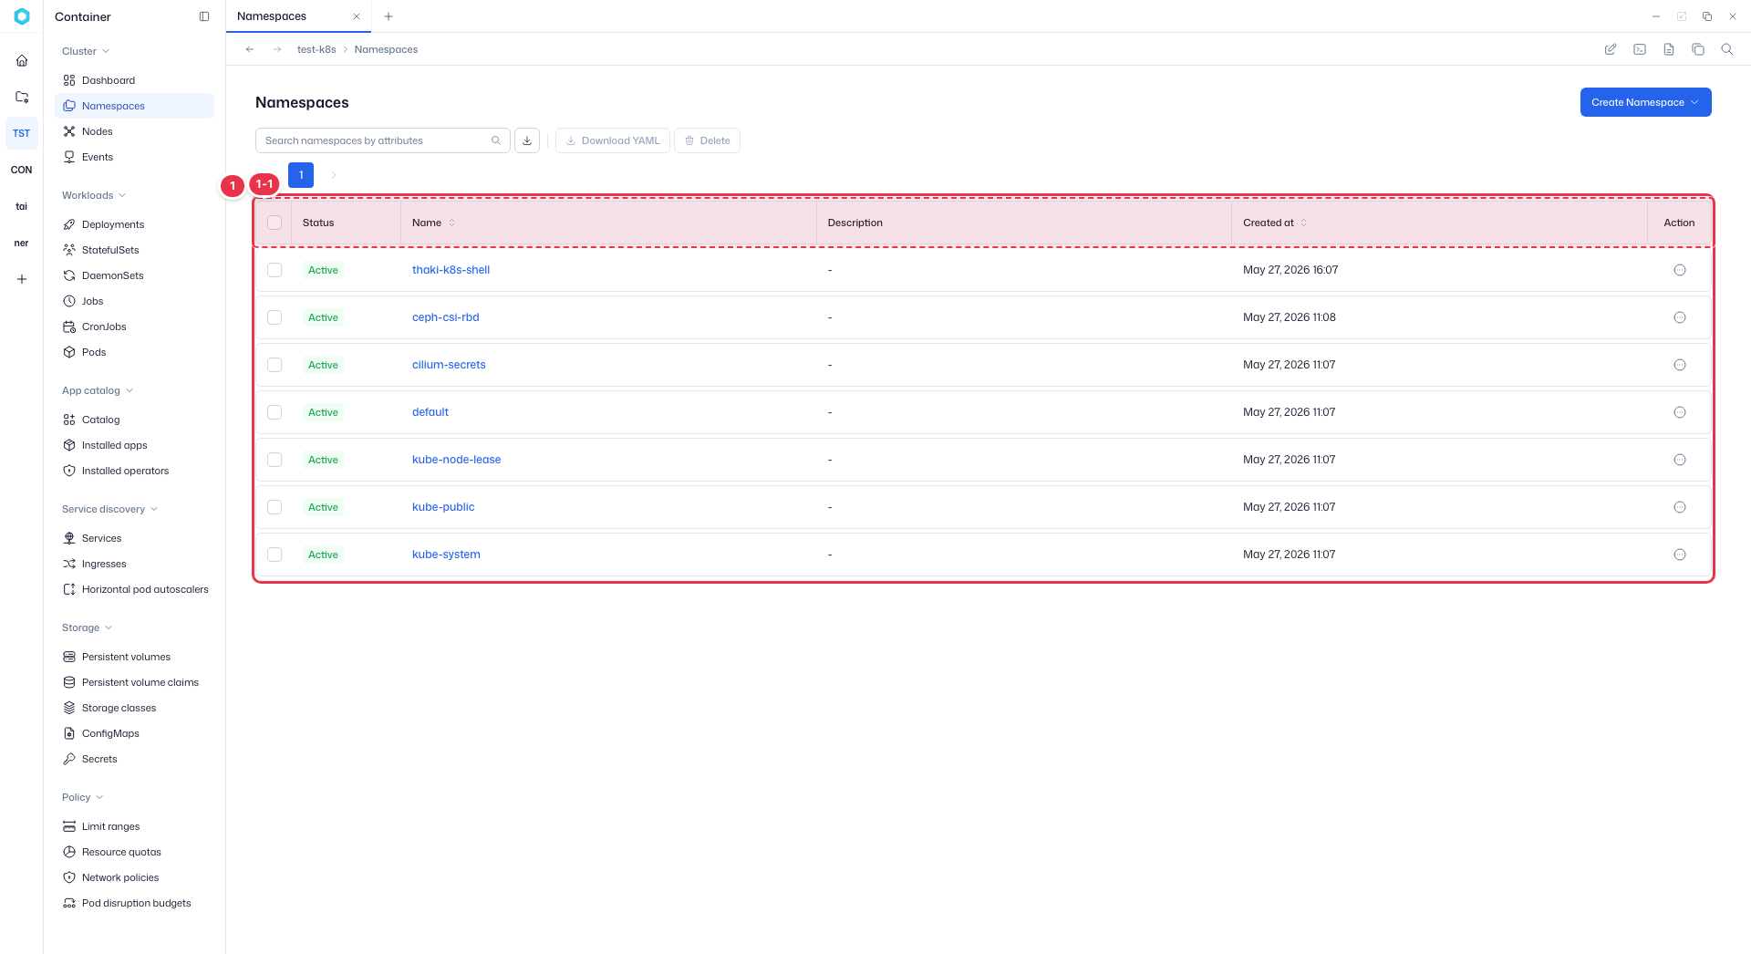The image size is (1751, 954).
Task: Open action menu for thaki-k8s-shell row
Action: click(x=1680, y=270)
